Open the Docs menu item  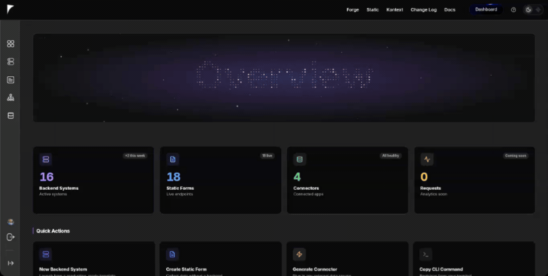point(450,10)
